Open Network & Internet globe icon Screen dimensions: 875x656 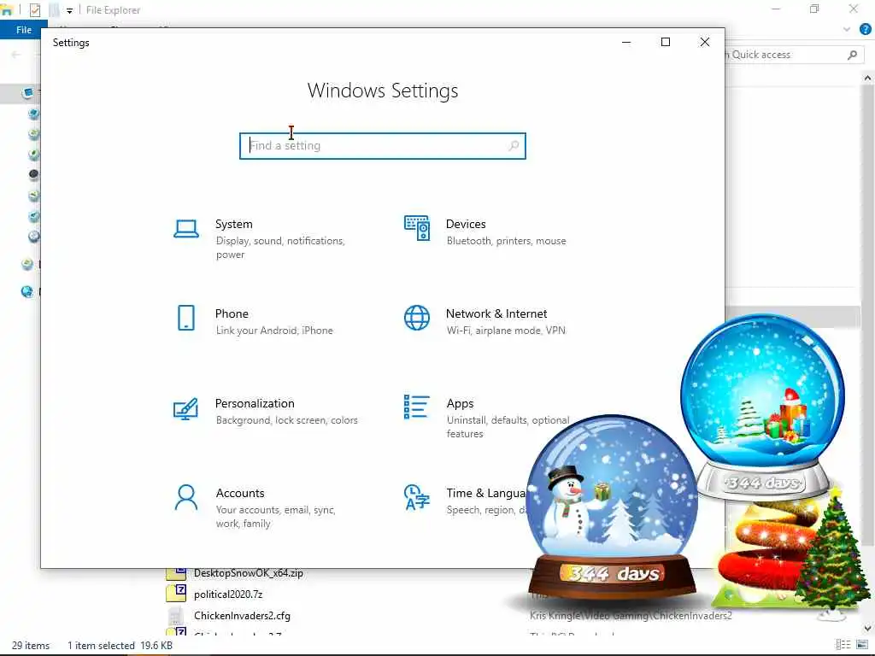click(417, 318)
